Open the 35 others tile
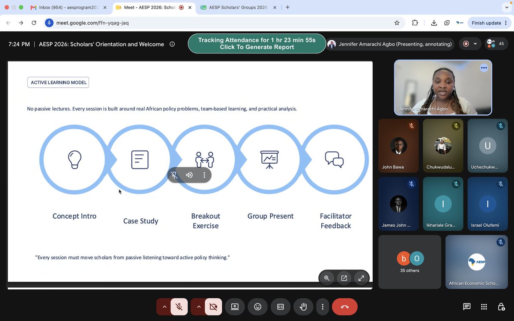This screenshot has height=321, width=514. click(409, 262)
